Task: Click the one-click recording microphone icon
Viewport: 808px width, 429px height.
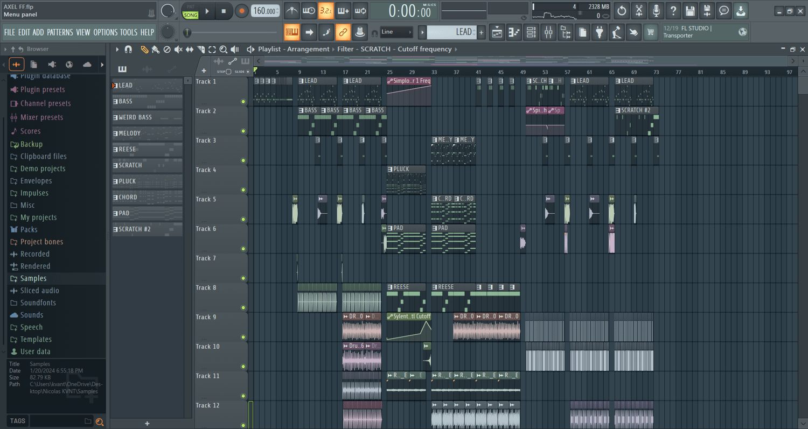Action: tap(656, 10)
